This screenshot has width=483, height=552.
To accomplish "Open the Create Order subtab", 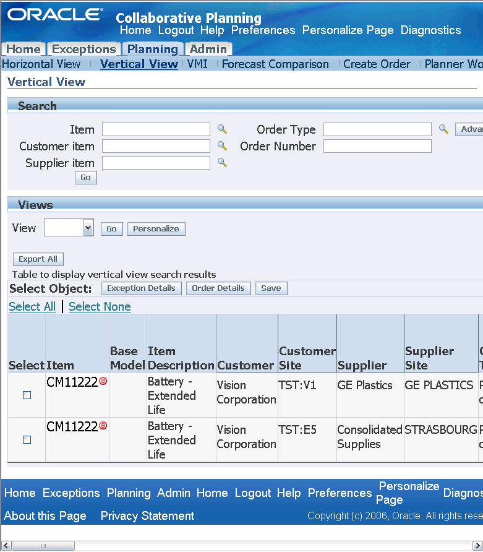I will [x=377, y=64].
